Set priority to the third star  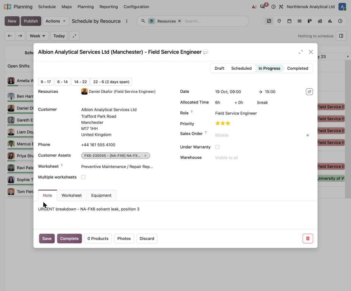click(x=228, y=123)
